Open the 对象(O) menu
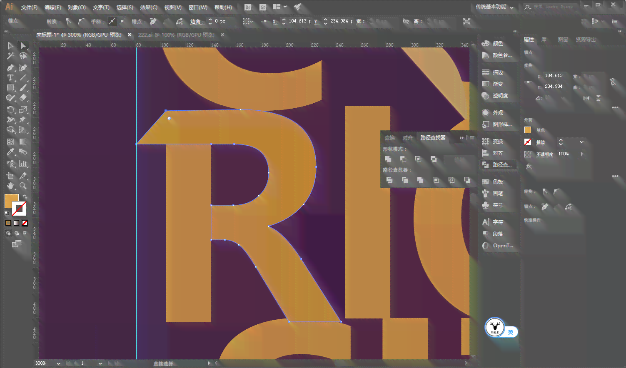 click(77, 7)
